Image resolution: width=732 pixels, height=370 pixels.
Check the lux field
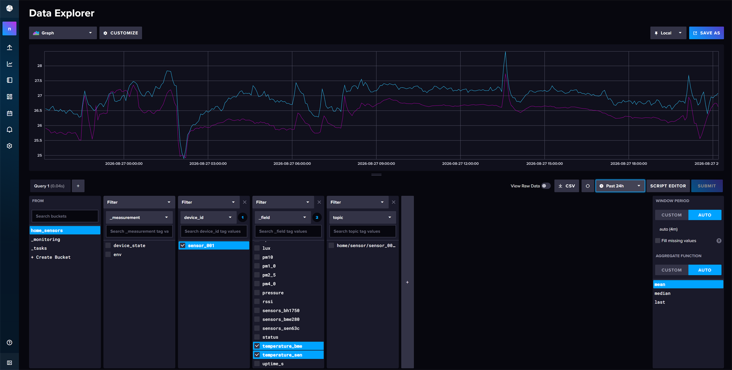pyautogui.click(x=257, y=248)
